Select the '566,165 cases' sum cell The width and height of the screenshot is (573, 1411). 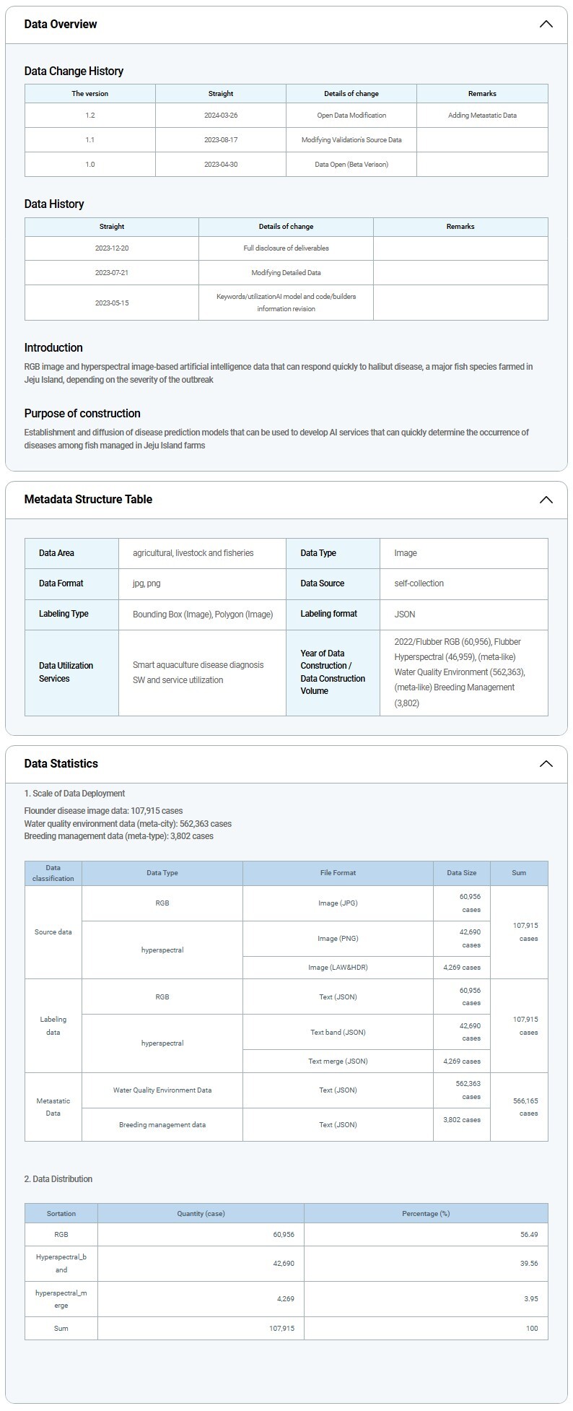click(519, 1107)
